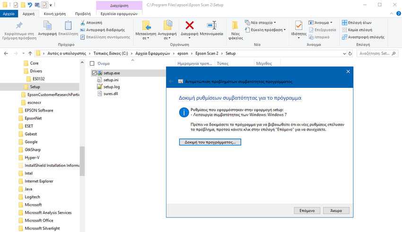This screenshot has height=232, width=402.
Task: Click the Αποκοπή scissors icon
Action: pos(83,23)
